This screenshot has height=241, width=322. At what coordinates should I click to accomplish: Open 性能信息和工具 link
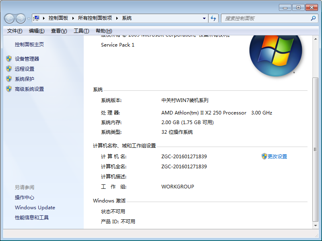(32, 217)
